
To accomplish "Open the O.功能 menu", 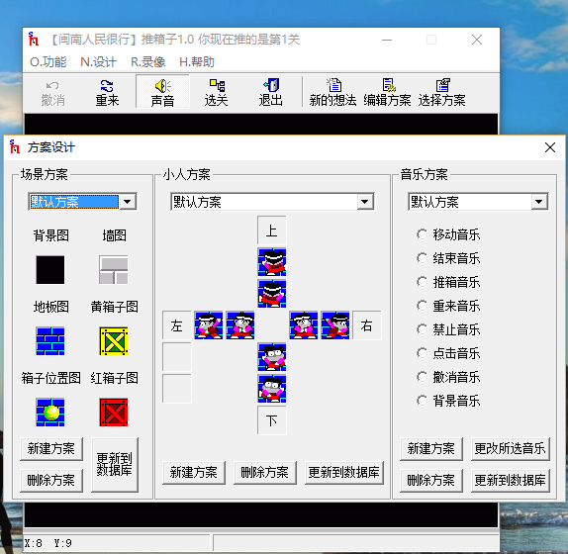I will click(48, 62).
